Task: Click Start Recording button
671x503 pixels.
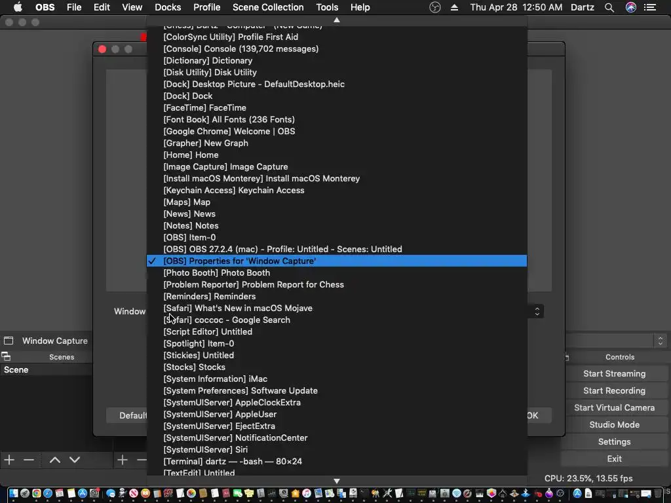Action: point(614,391)
